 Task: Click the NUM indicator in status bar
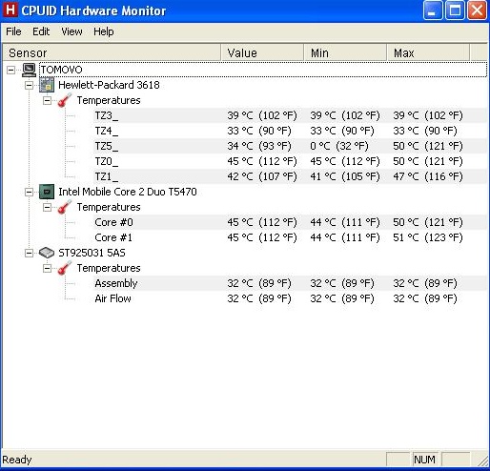[x=424, y=460]
